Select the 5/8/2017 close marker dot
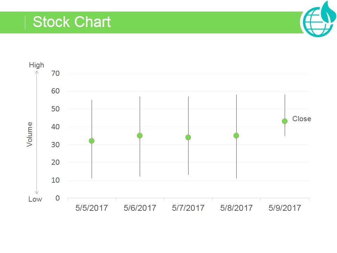The image size is (337, 253). click(x=236, y=136)
